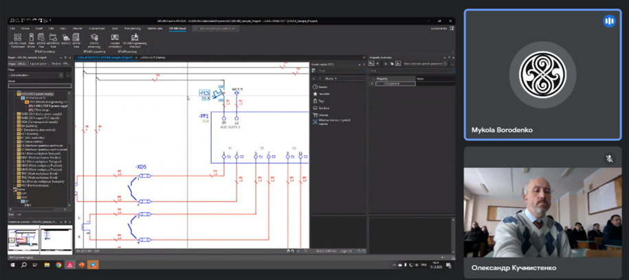Viewport: 629px width, 280px height.
Task: Open PowerPoint from Windows taskbar
Action: [x=81, y=265]
